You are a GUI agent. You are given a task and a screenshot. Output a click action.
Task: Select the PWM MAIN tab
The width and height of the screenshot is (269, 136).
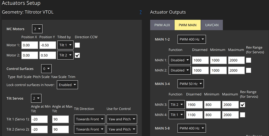(x=187, y=25)
